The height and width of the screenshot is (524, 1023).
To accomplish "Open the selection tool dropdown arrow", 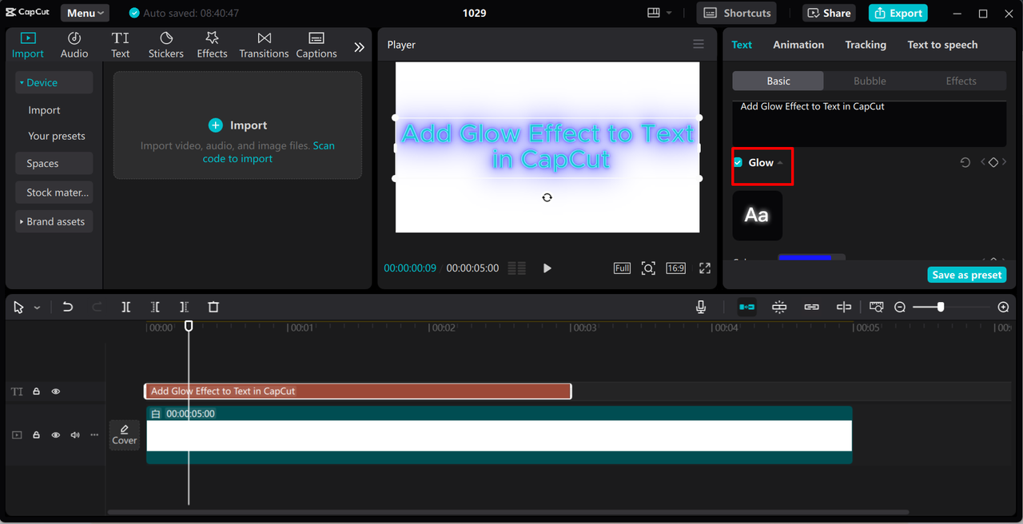I will (x=37, y=308).
